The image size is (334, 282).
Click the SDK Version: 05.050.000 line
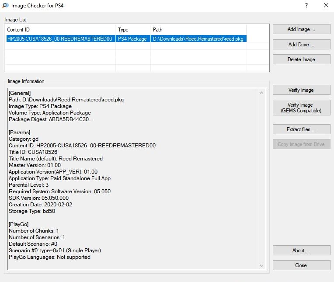tap(38, 198)
